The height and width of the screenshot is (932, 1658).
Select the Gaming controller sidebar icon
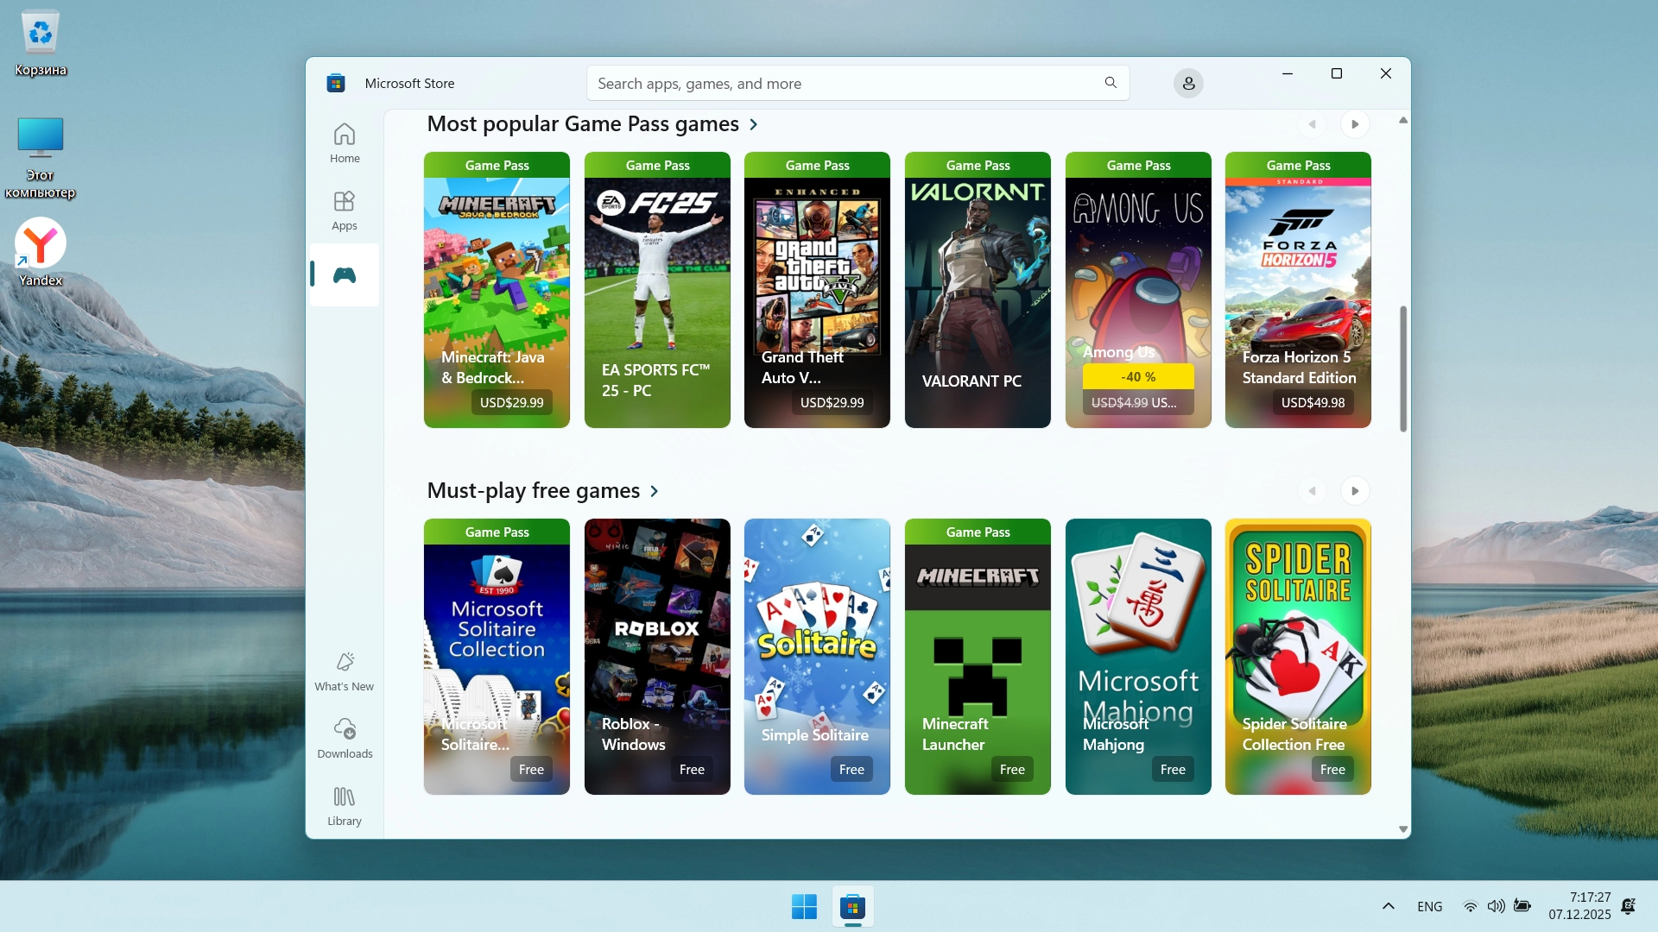(x=344, y=275)
